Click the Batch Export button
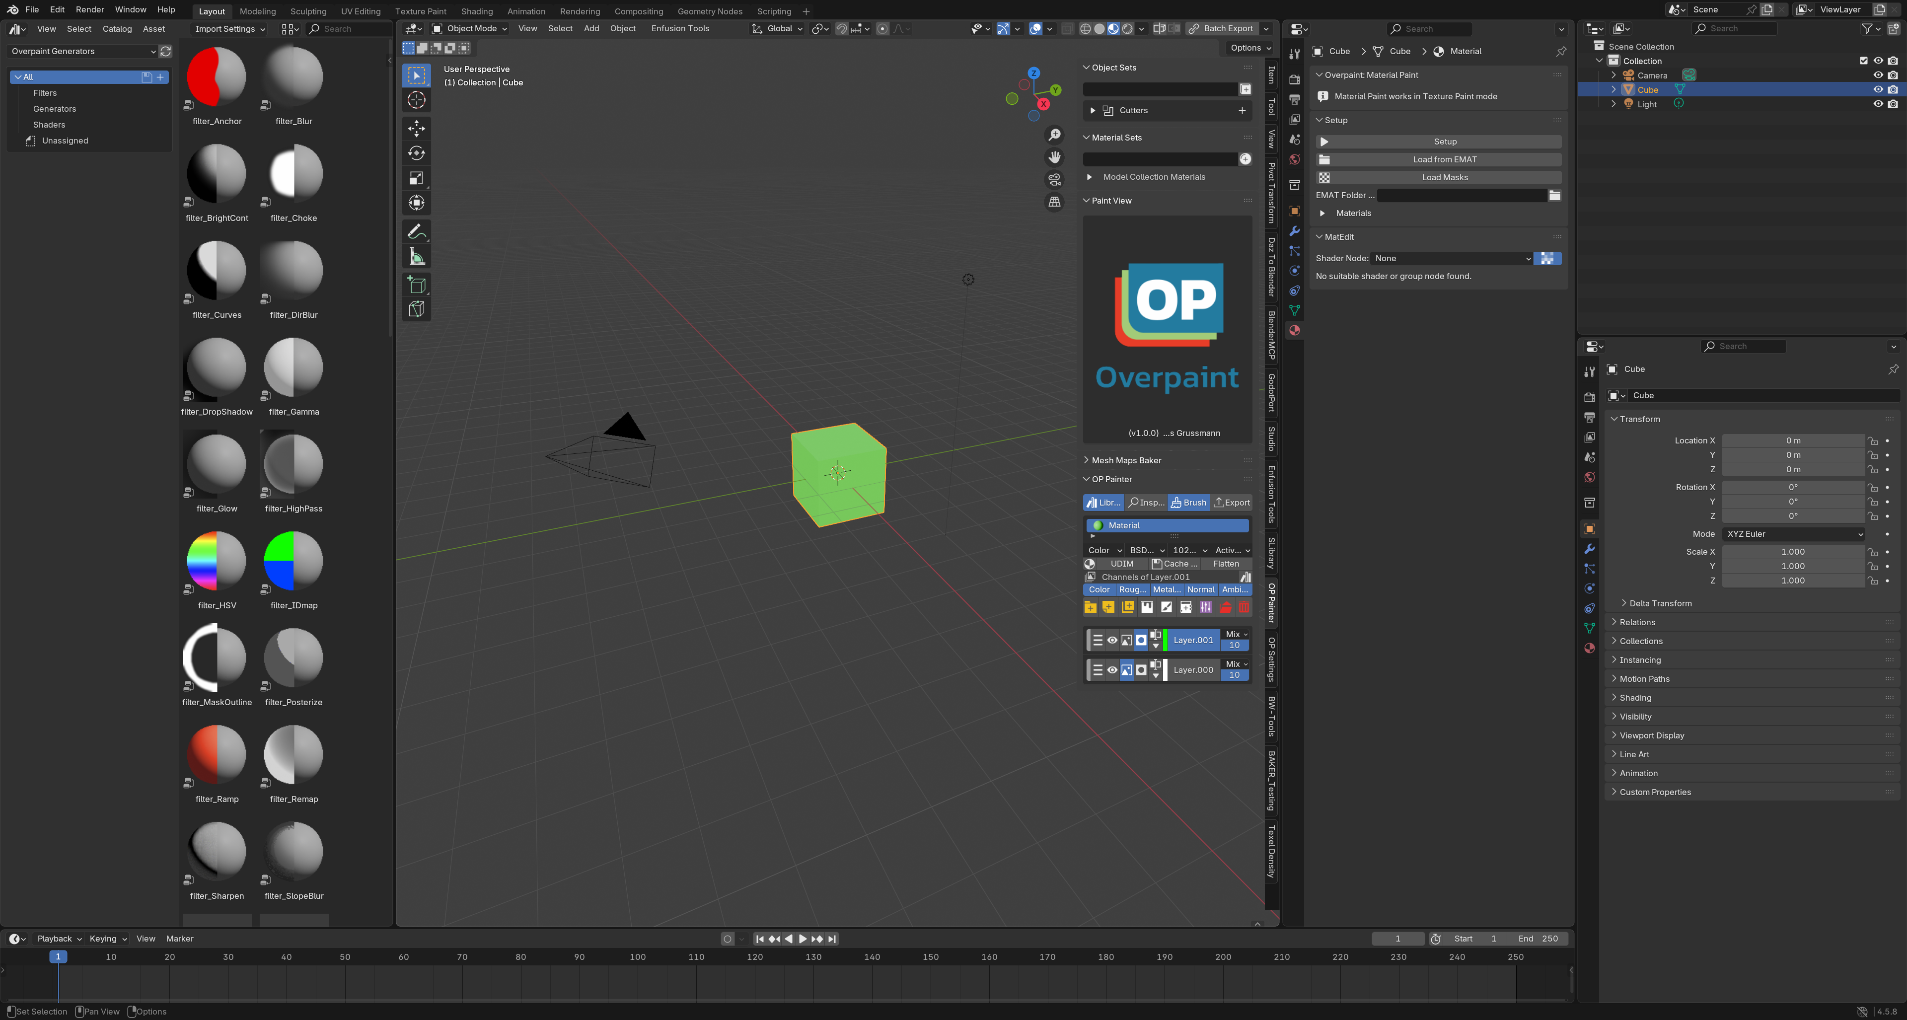The height and width of the screenshot is (1020, 1907). (x=1222, y=28)
